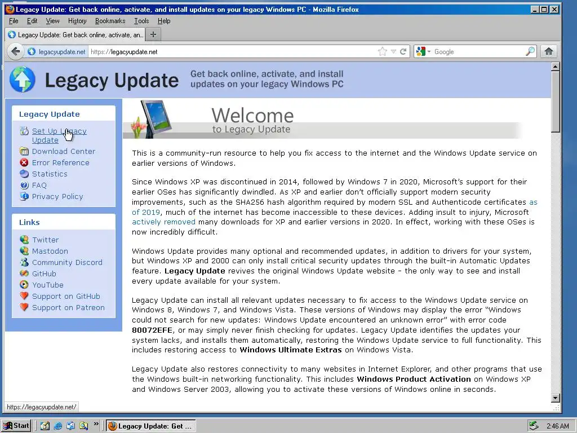
Task: Click the red Error Reference icon
Action: coord(24,163)
